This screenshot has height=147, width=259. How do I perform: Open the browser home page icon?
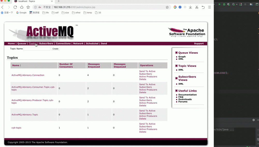[22, 7]
